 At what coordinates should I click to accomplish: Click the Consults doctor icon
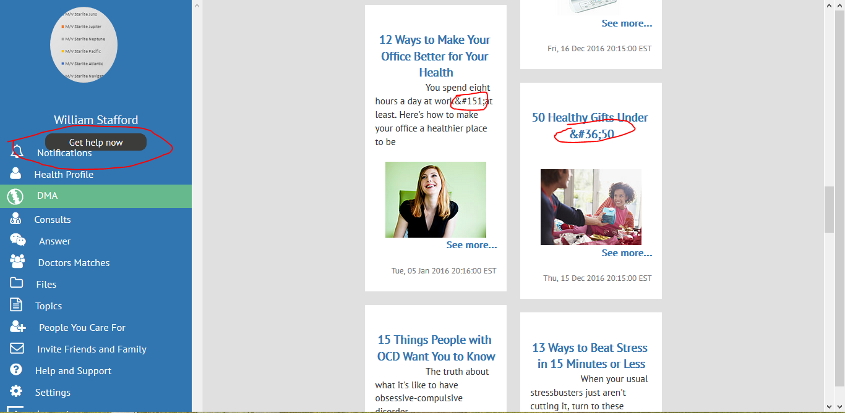(16, 219)
